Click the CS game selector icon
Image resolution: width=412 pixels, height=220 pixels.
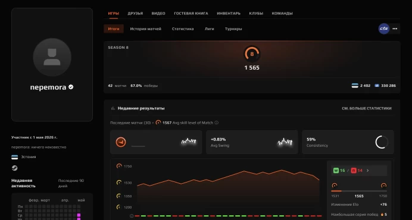pos(384,29)
